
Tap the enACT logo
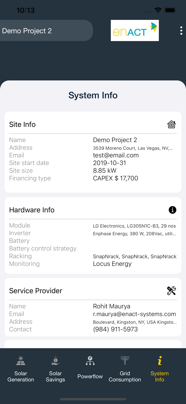tap(135, 30)
